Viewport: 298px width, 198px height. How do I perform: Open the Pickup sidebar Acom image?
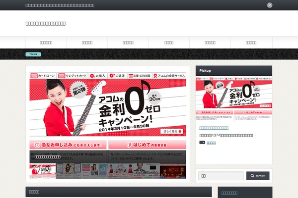(234, 99)
